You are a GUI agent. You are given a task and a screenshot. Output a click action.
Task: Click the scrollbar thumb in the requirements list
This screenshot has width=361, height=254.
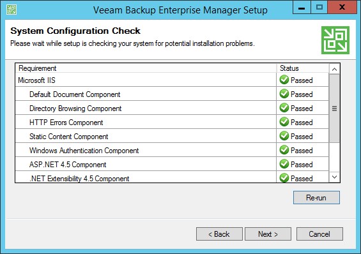pos(335,108)
